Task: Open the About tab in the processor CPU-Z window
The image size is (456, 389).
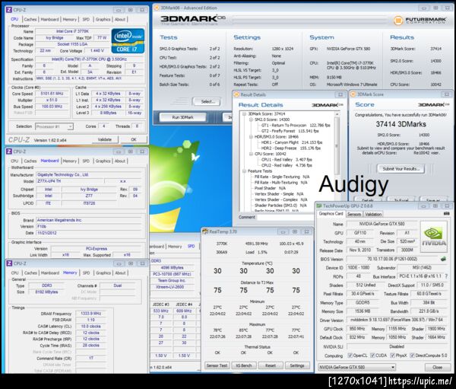Action: point(120,19)
